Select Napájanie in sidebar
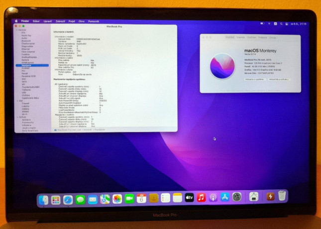Image resolution: width=321 pixels, height=229 pixels. (32, 65)
